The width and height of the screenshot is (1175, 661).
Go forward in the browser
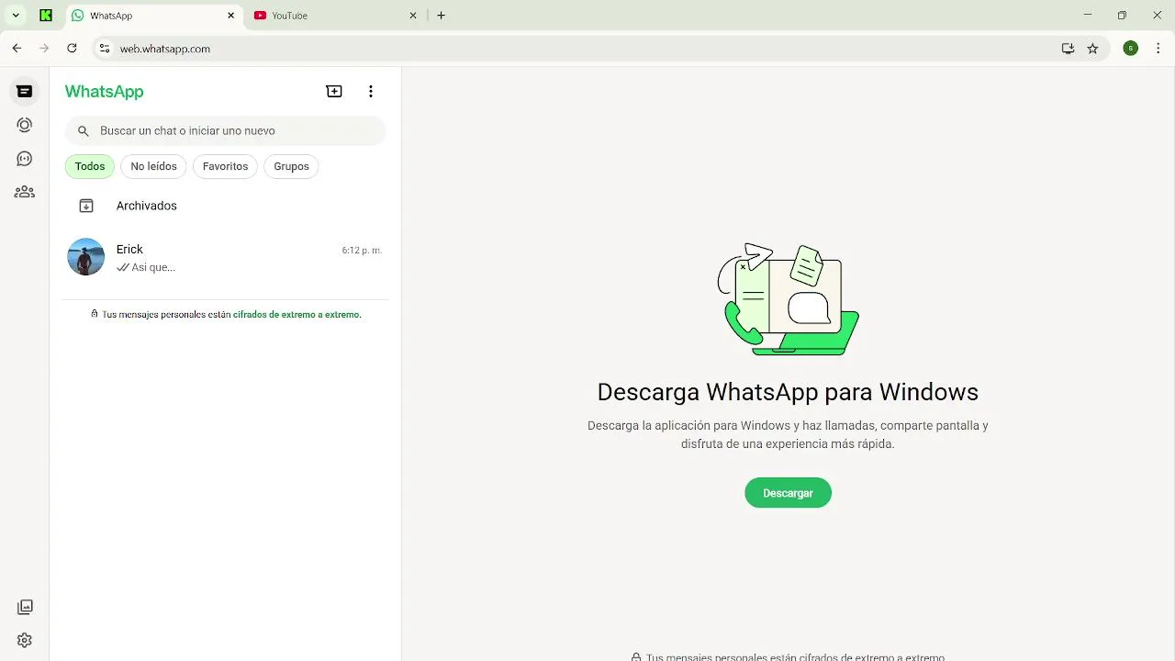point(44,49)
